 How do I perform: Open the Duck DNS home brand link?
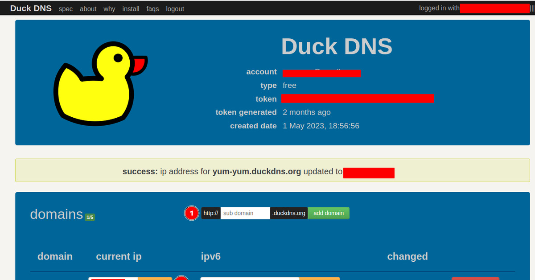tap(31, 8)
